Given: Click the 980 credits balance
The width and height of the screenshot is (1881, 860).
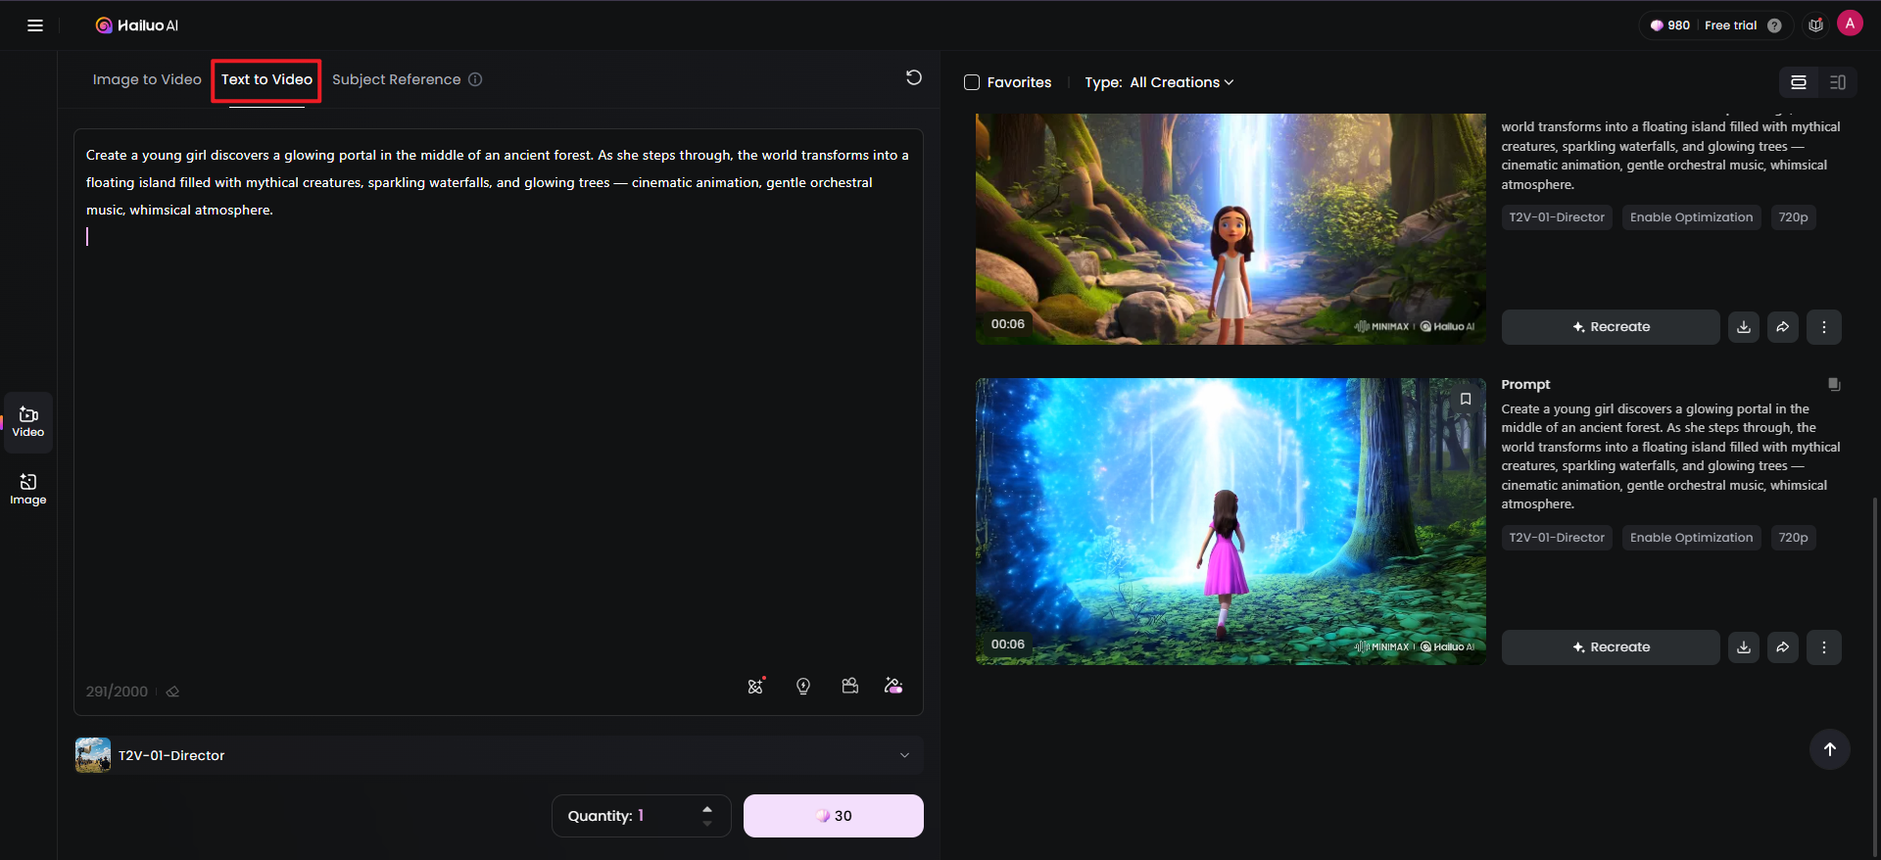Looking at the screenshot, I should (1670, 25).
